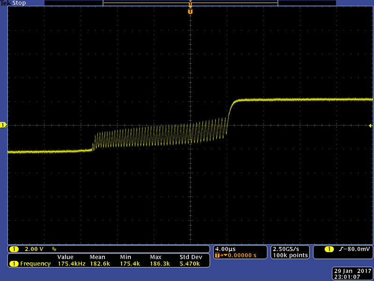Select the 100k points record length readout
Screen dimensions: 374x281
coord(289,255)
